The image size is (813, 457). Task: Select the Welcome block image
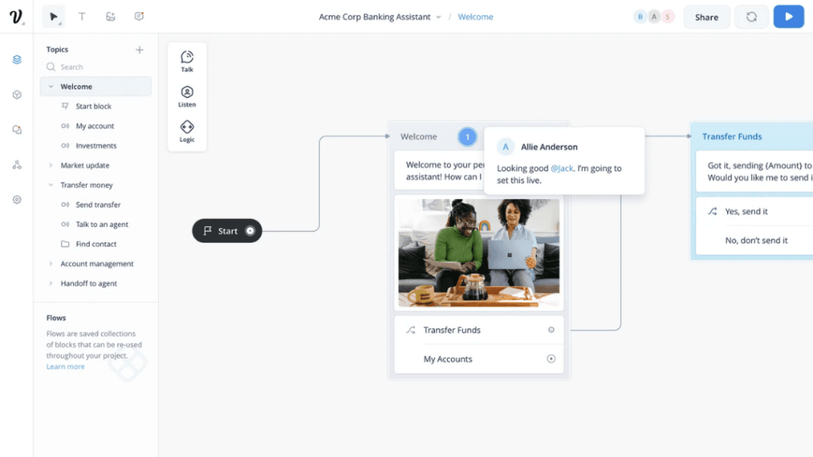(x=479, y=253)
